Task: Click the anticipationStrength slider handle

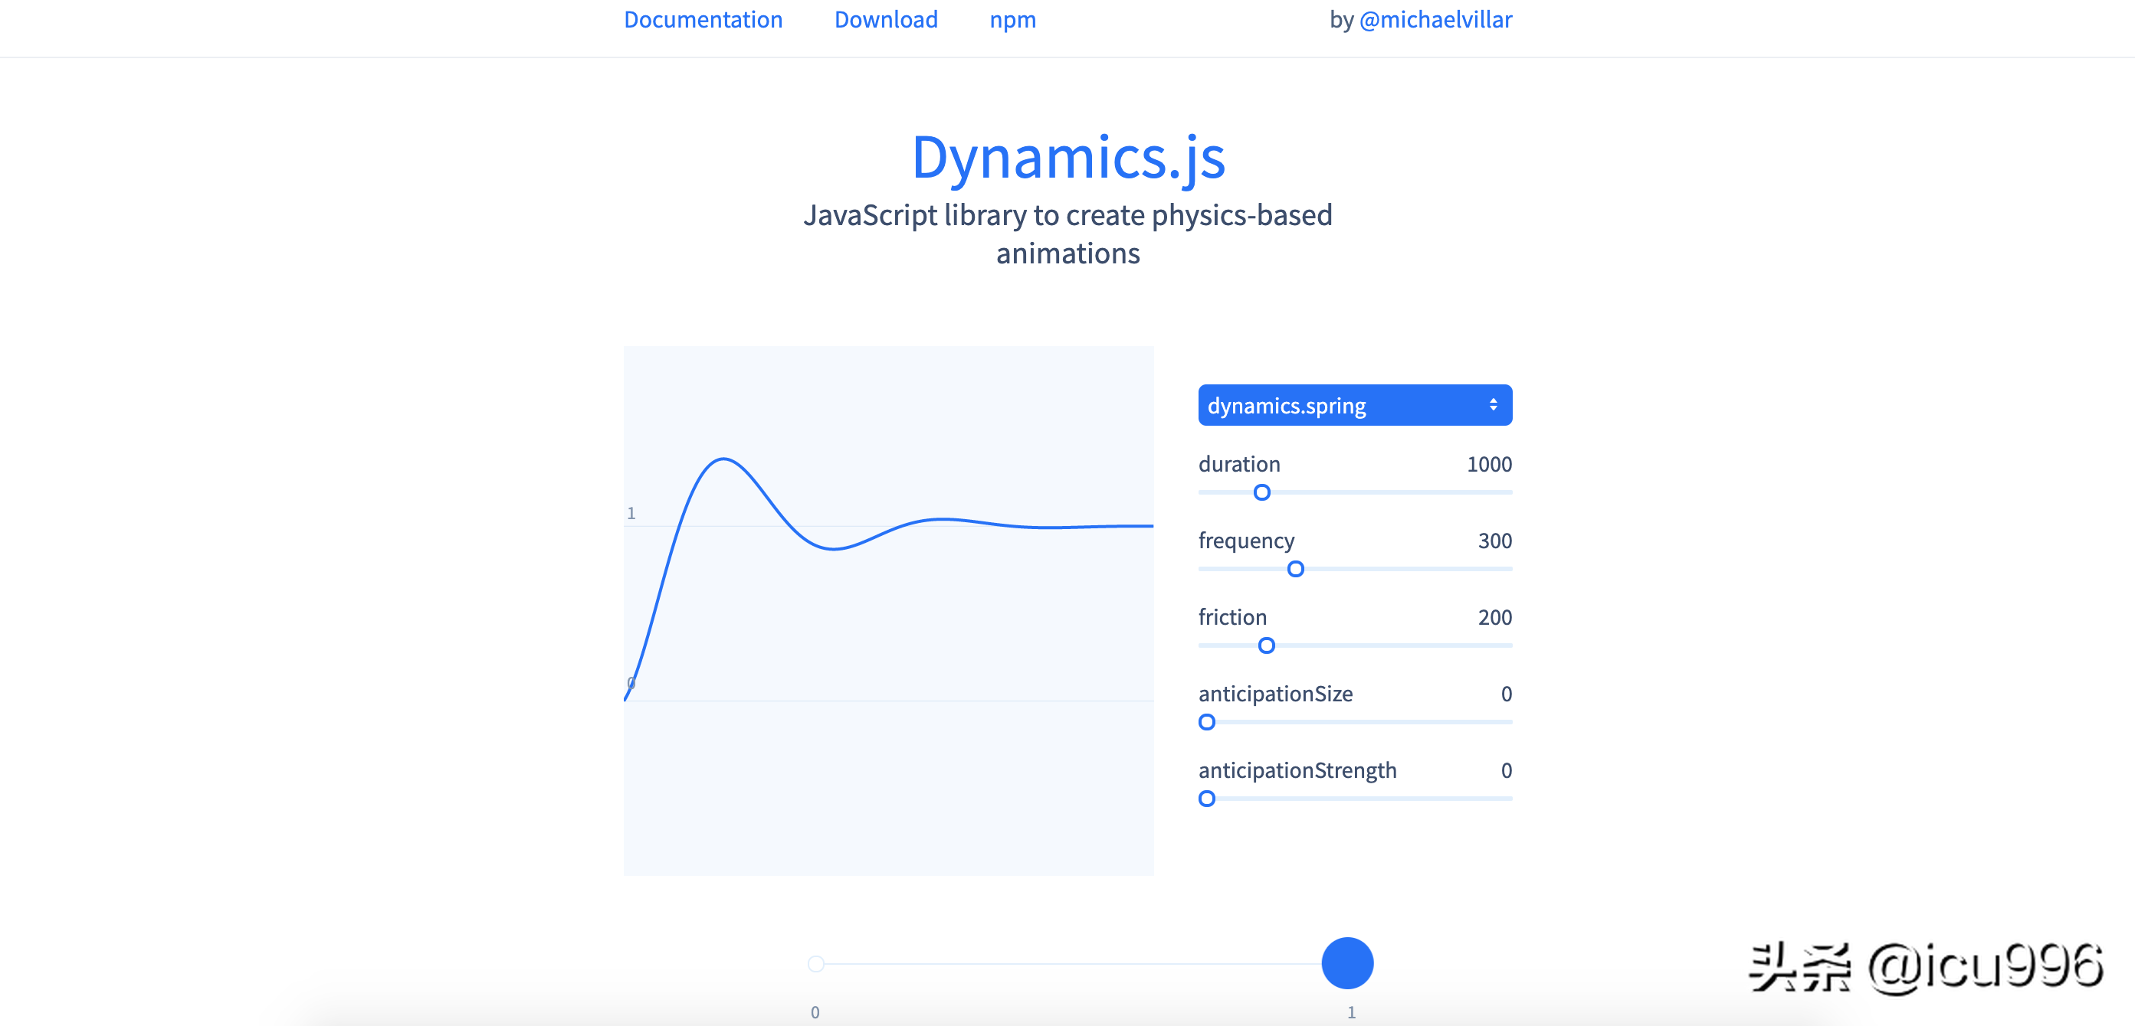Action: [x=1207, y=799]
